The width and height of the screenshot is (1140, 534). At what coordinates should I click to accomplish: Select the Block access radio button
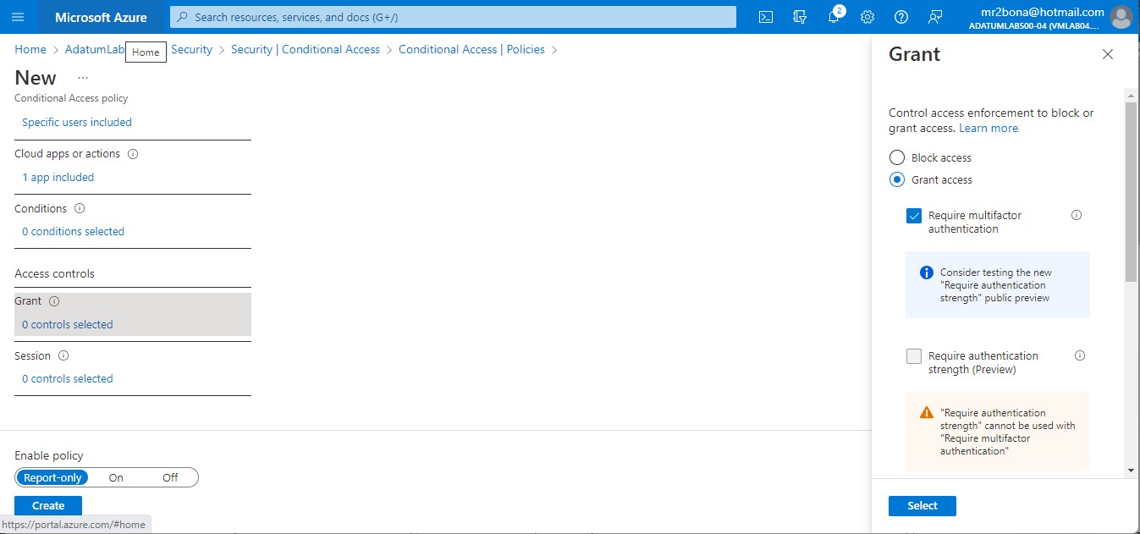pos(897,157)
